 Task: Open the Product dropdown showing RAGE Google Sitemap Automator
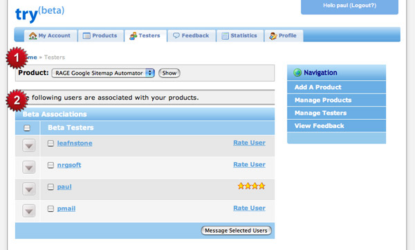click(103, 73)
